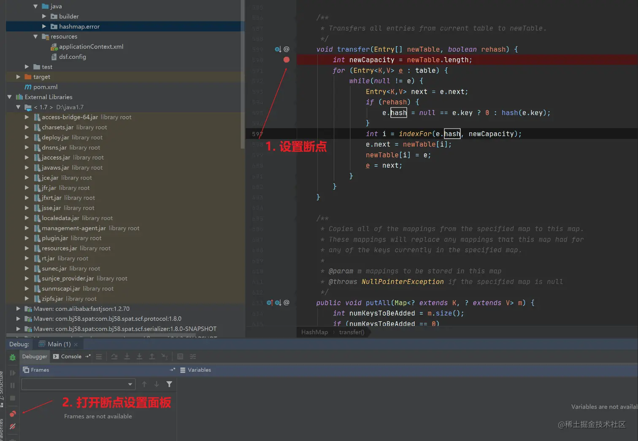Toggle breakpoint on the newCapacity line
This screenshot has width=638, height=441.
point(287,60)
